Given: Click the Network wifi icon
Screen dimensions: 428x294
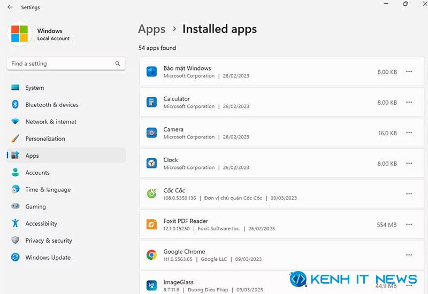Looking at the screenshot, I should (16, 121).
